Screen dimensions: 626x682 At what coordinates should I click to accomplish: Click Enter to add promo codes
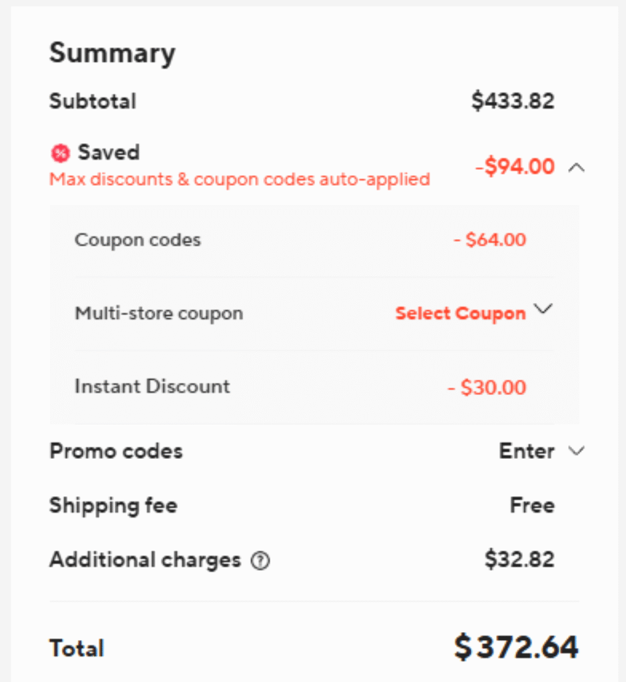(x=526, y=452)
